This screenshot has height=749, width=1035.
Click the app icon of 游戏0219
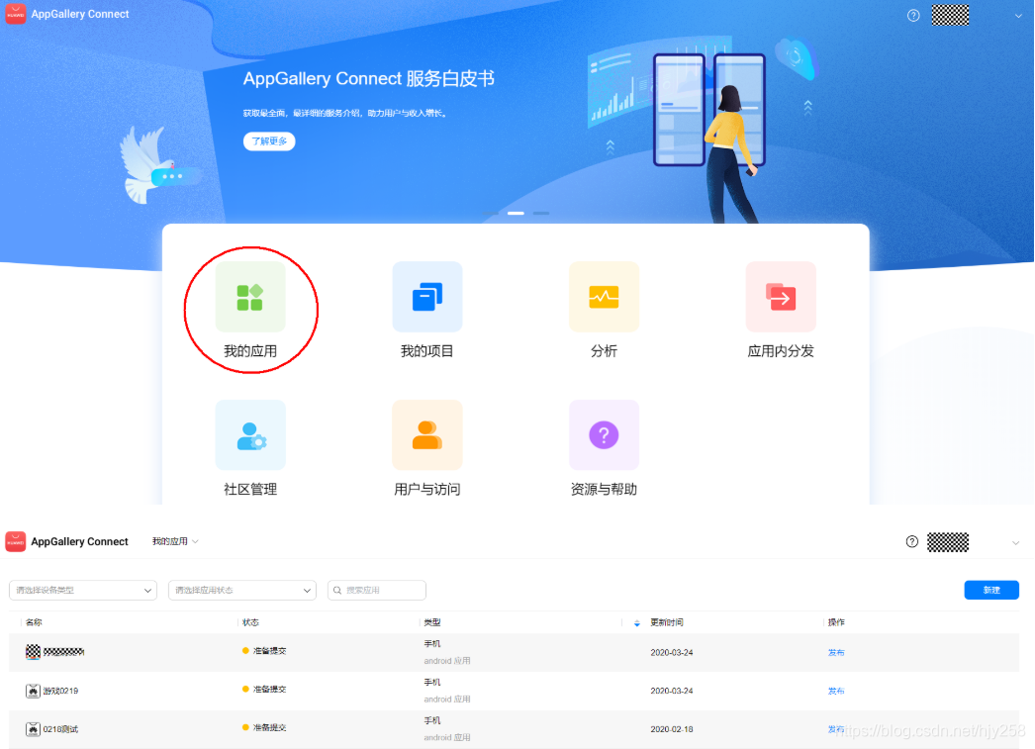point(33,691)
